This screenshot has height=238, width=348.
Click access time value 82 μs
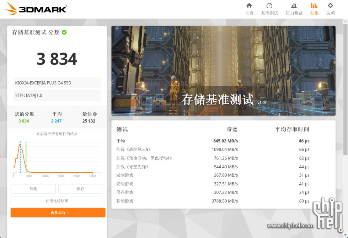tap(304, 158)
